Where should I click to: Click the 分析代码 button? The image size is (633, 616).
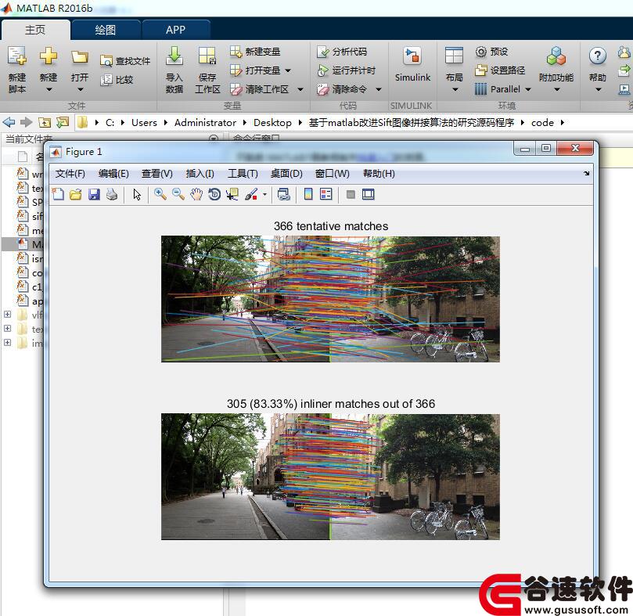pyautogui.click(x=343, y=52)
